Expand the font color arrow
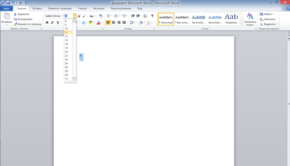This screenshot has height=166, width=290. click(x=102, y=22)
